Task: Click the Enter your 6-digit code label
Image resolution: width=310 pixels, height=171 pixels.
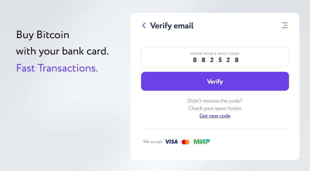Action: pyautogui.click(x=215, y=54)
